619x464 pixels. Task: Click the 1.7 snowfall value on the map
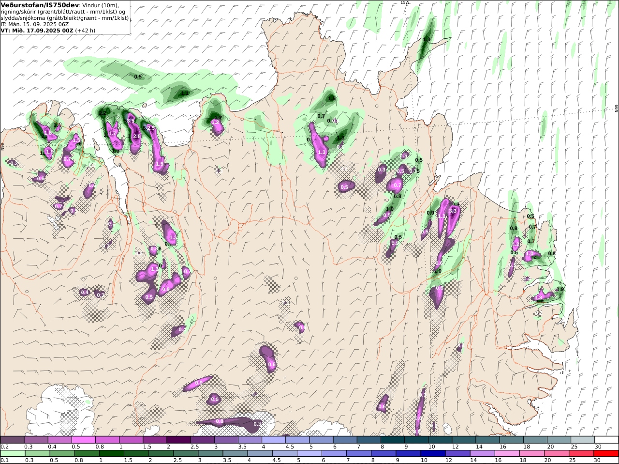(113, 133)
